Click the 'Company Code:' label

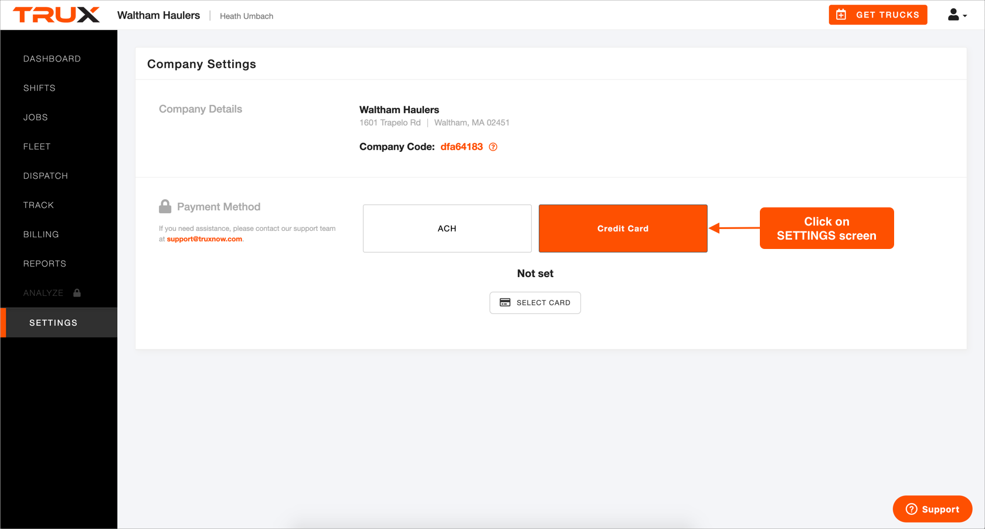397,147
